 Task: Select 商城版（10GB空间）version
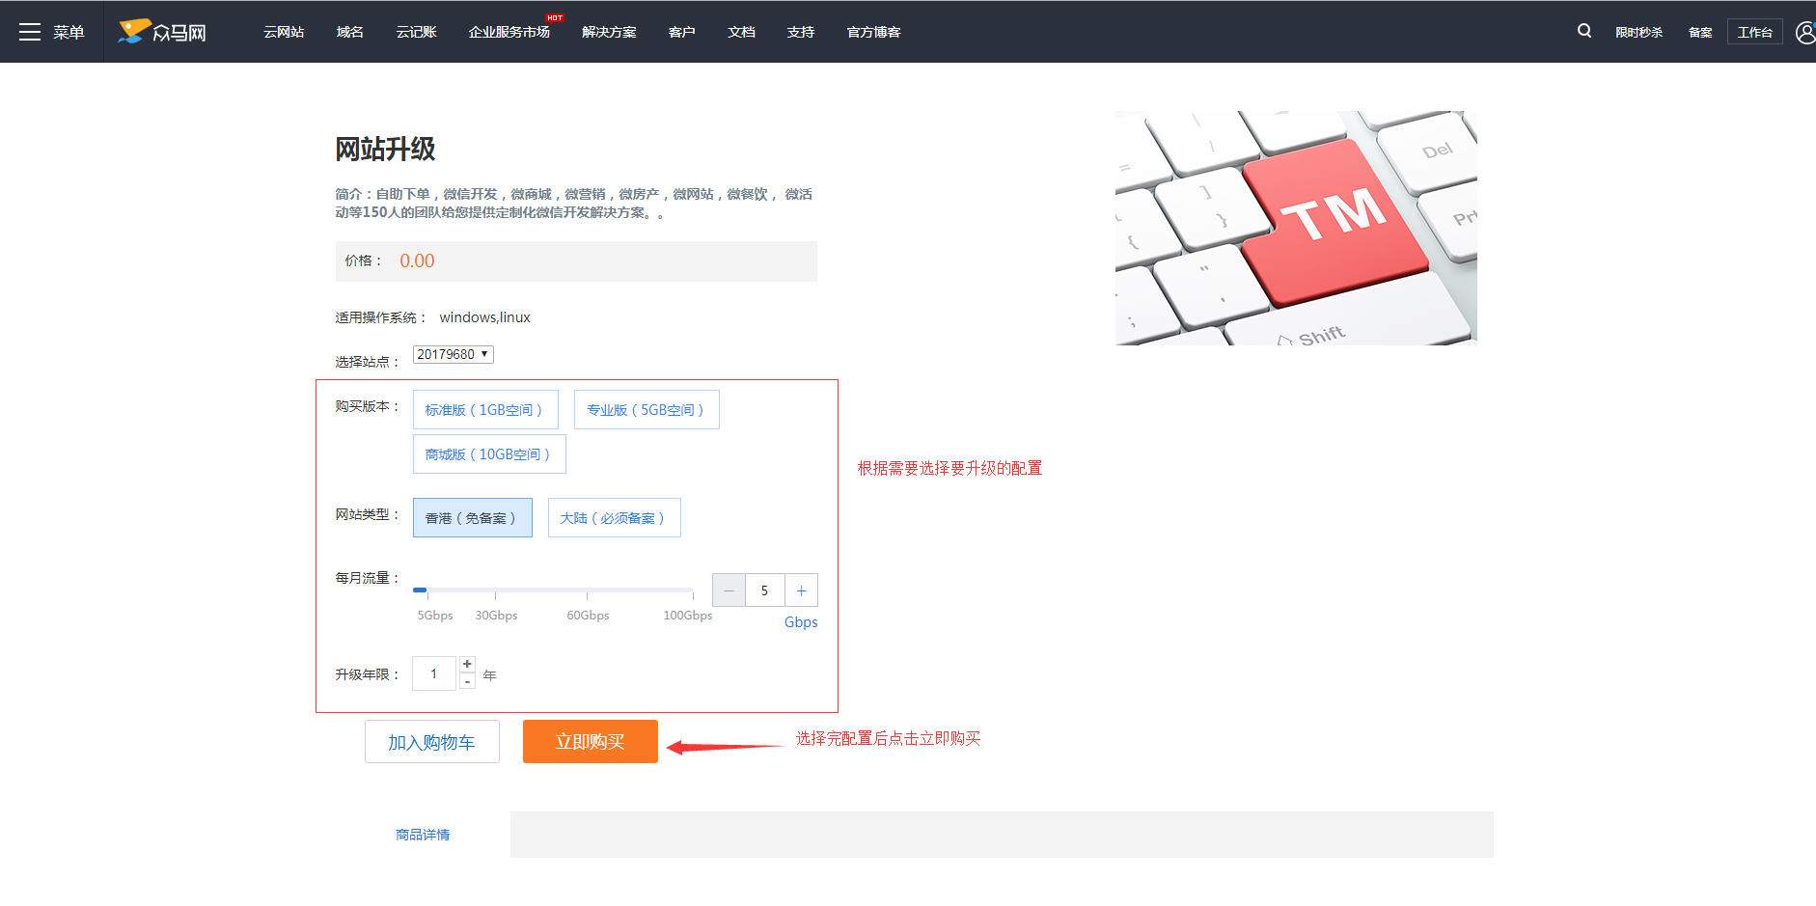(x=489, y=454)
